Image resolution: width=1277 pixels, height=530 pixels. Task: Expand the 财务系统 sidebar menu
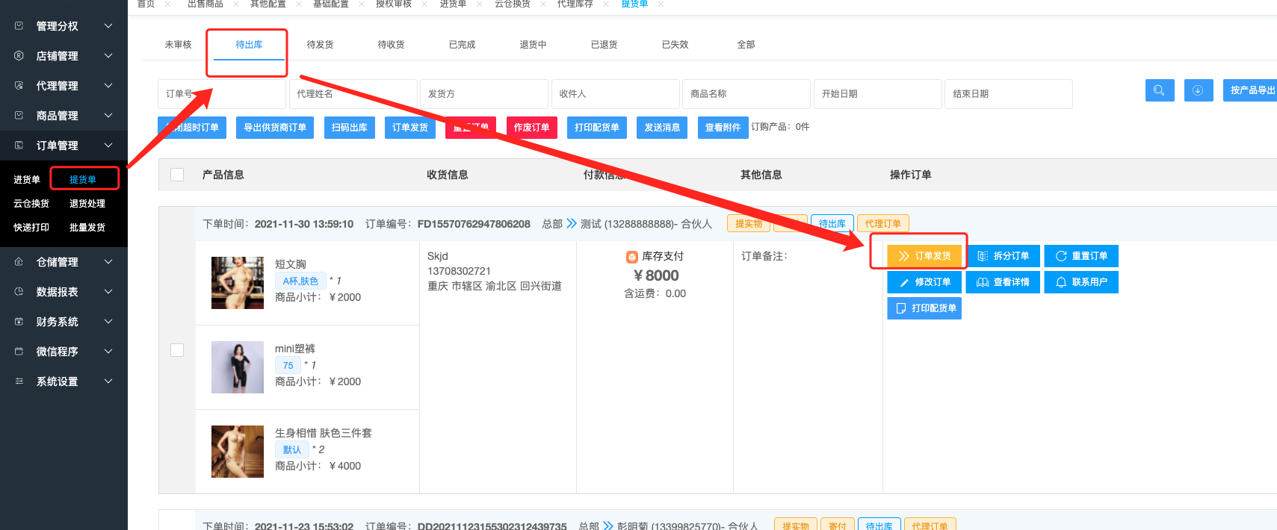tap(64, 322)
